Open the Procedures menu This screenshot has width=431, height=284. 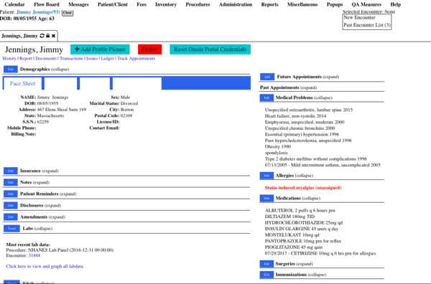198,4
